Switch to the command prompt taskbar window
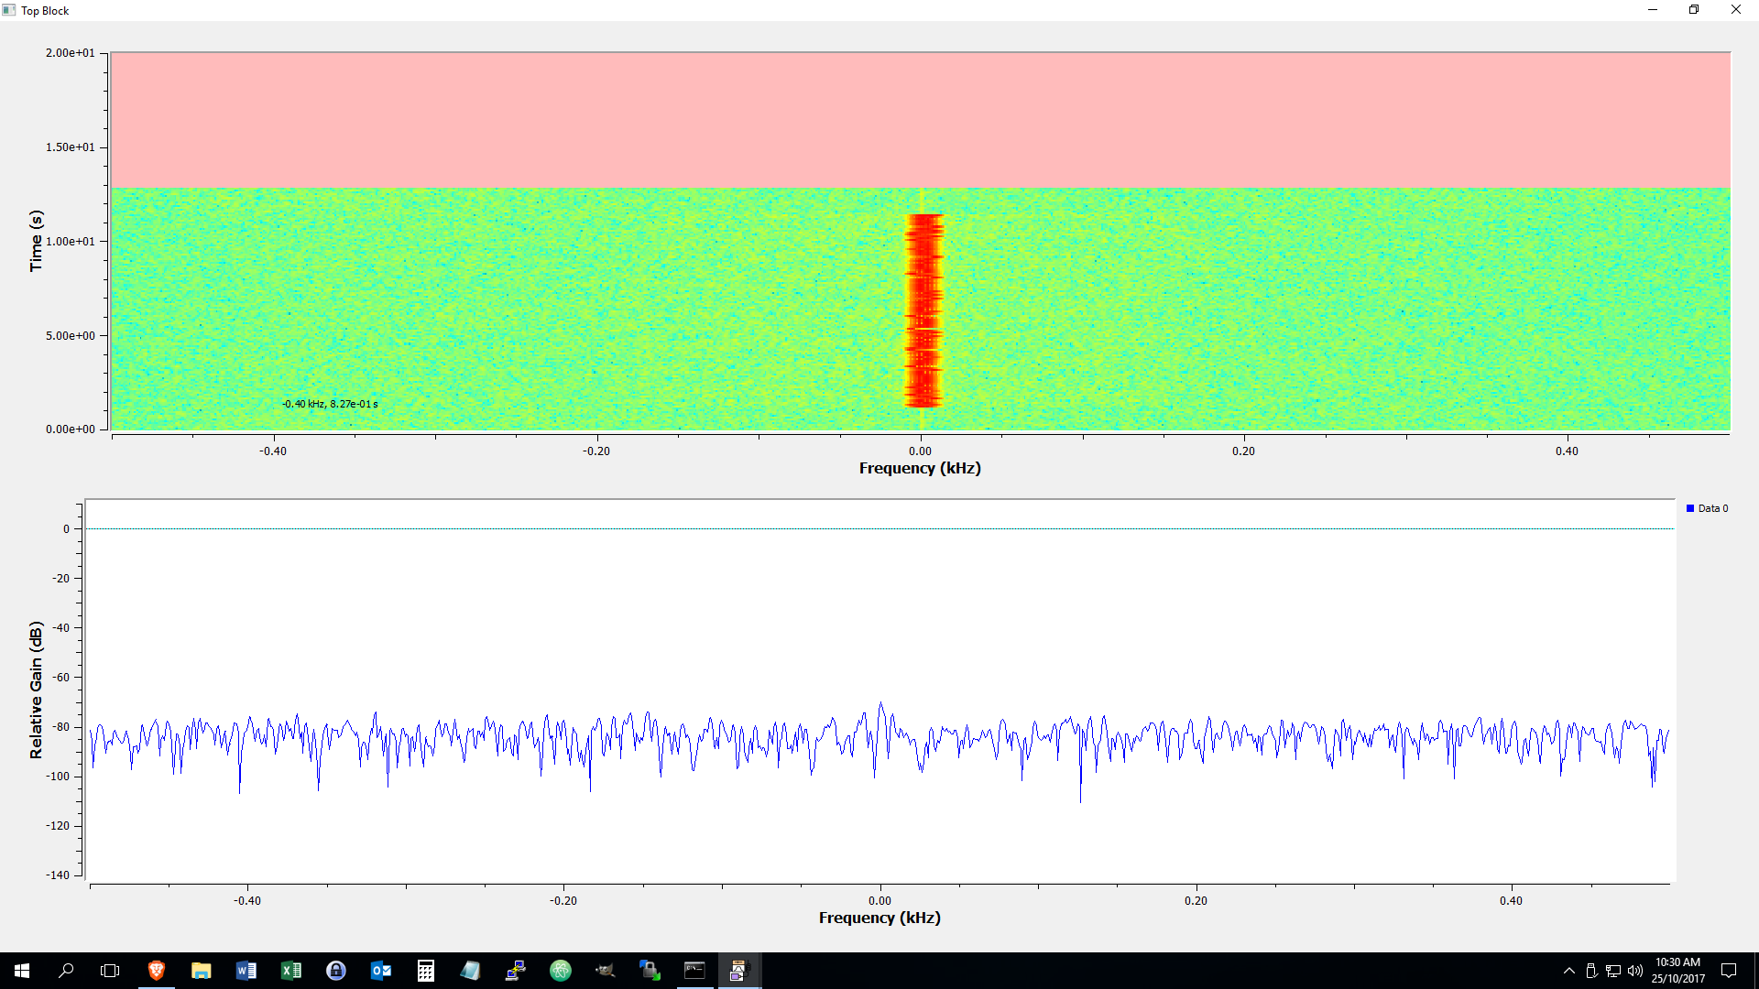The image size is (1759, 989). 694,971
